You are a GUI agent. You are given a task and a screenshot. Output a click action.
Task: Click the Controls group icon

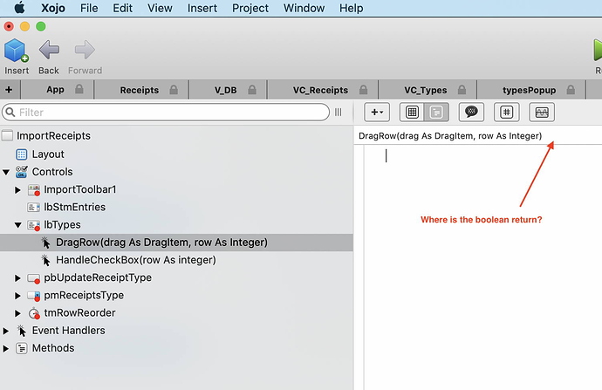point(22,172)
